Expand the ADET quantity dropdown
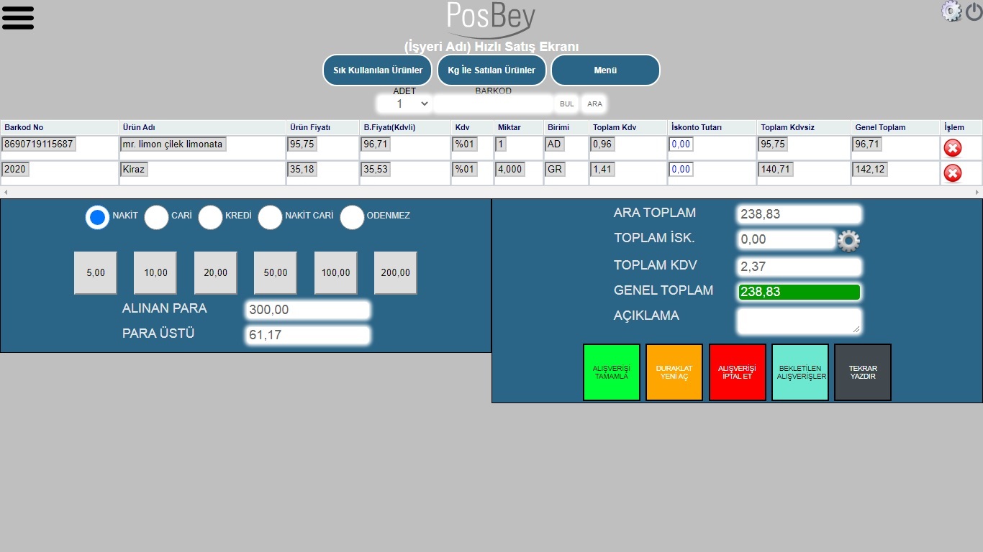 point(404,104)
